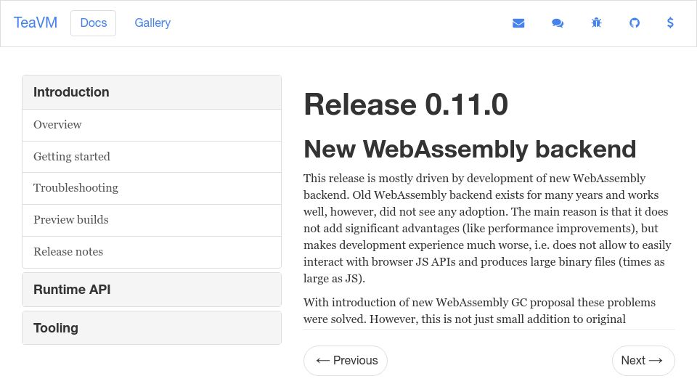
Task: Open the dollar sign donate icon
Action: [x=670, y=23]
